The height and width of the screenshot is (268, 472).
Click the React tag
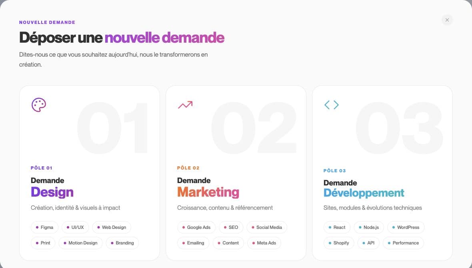tap(337, 227)
